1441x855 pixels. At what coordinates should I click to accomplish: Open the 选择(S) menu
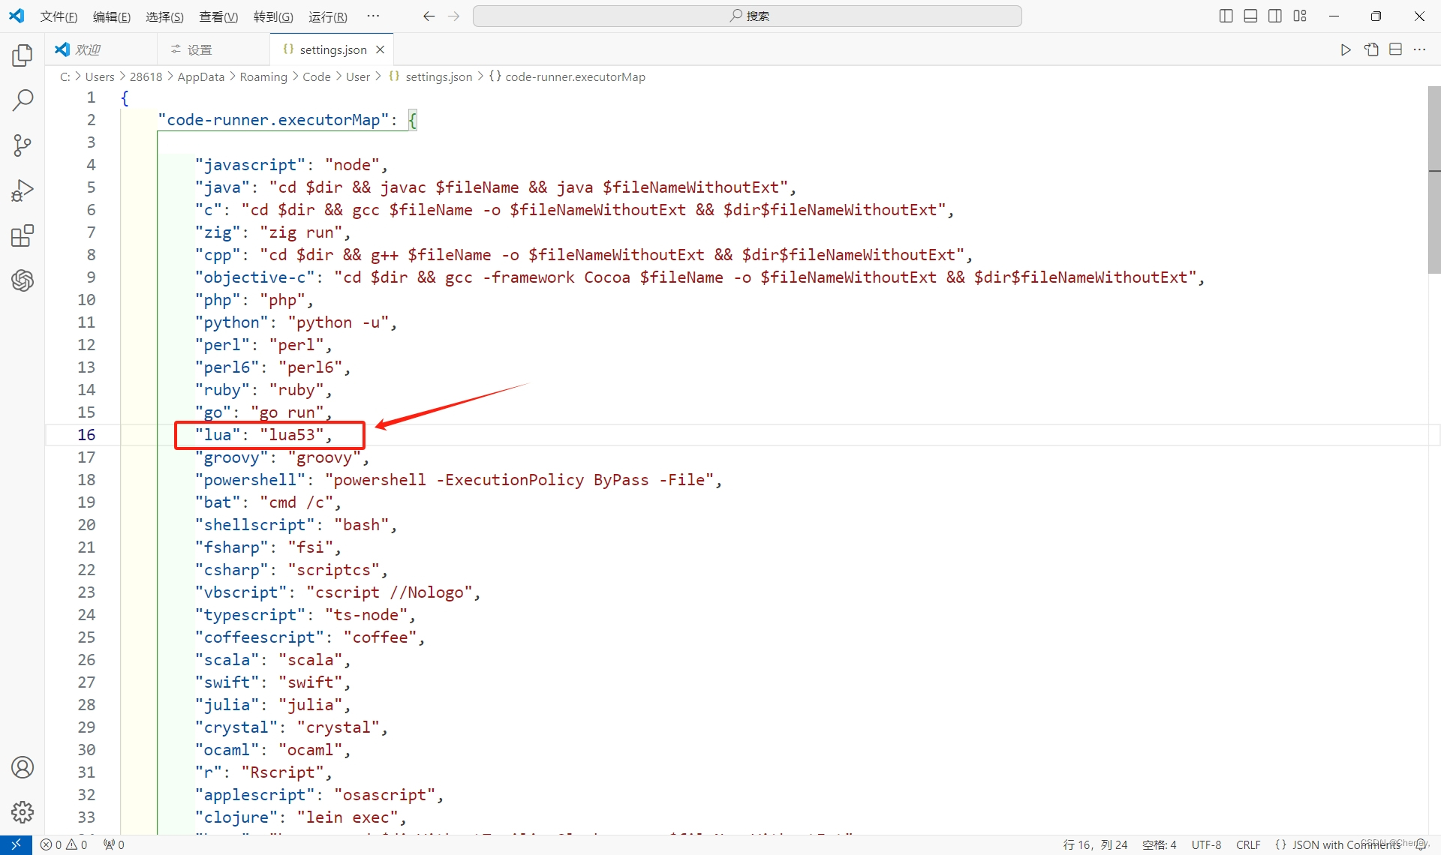(x=164, y=16)
